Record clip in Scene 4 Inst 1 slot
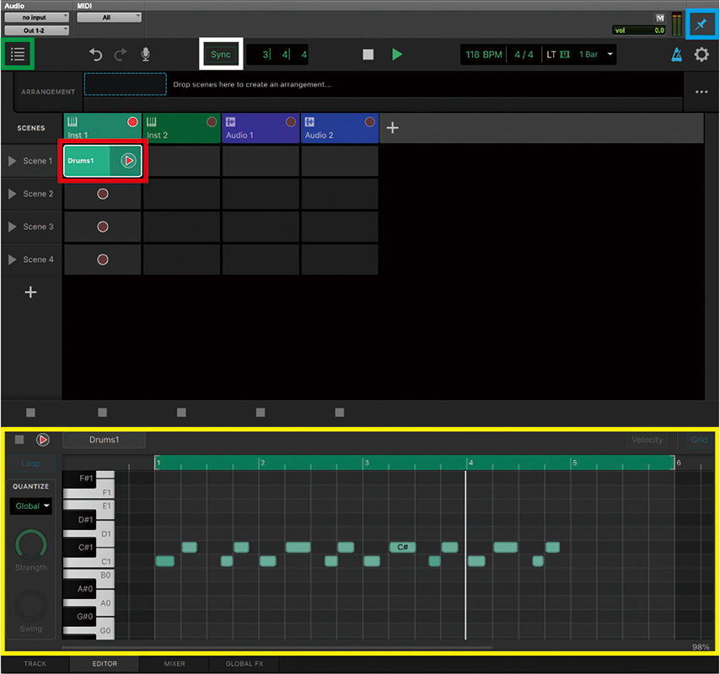720x674 pixels. [x=103, y=259]
